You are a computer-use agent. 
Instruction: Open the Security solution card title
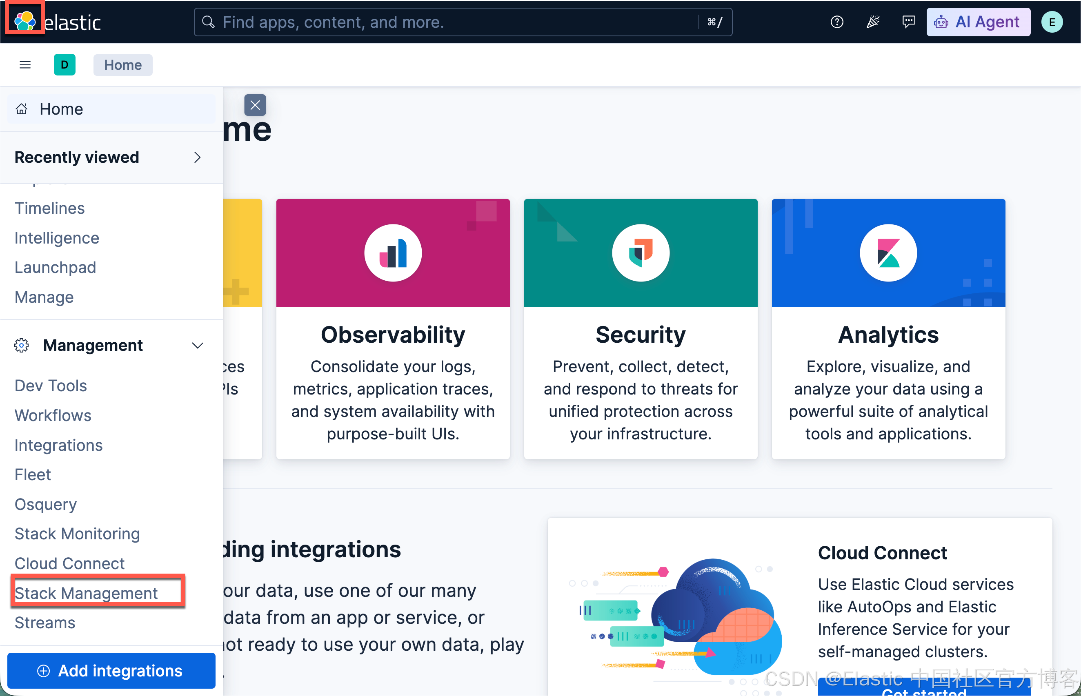(x=641, y=335)
